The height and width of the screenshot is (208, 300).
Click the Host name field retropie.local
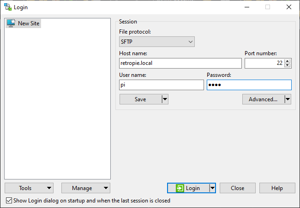(x=180, y=63)
